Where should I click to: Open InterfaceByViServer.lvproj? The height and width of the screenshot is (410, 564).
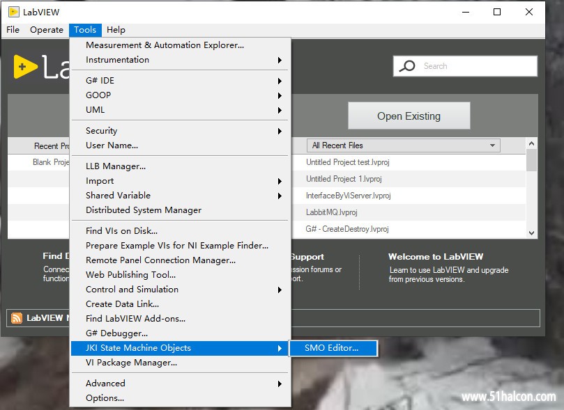(348, 196)
